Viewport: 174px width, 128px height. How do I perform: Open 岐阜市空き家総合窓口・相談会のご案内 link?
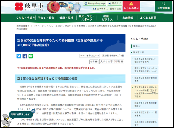145,60
